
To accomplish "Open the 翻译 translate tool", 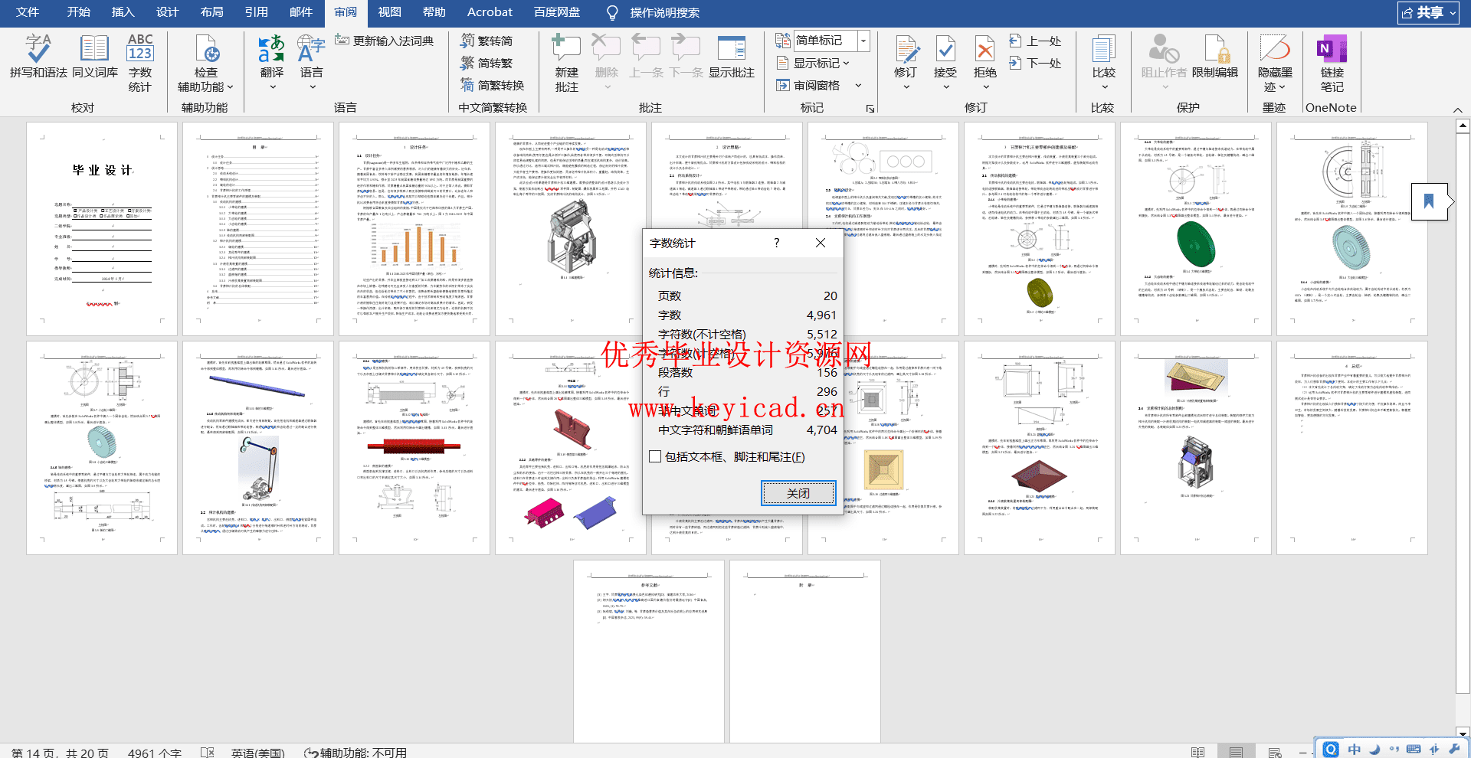I will click(x=272, y=57).
